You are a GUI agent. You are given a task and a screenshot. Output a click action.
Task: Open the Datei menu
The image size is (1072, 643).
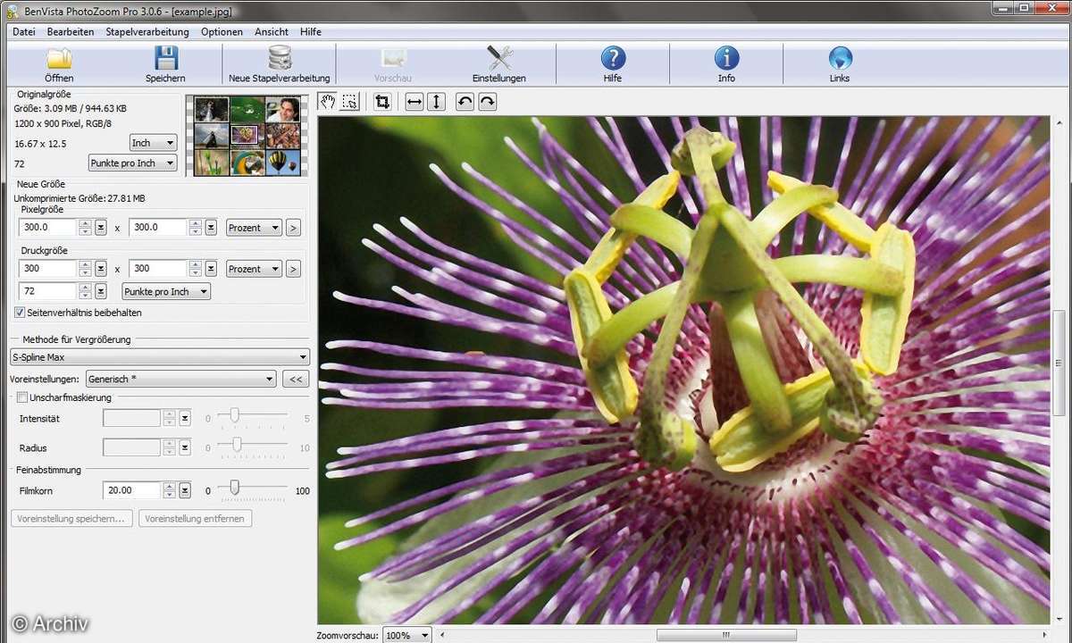[24, 31]
